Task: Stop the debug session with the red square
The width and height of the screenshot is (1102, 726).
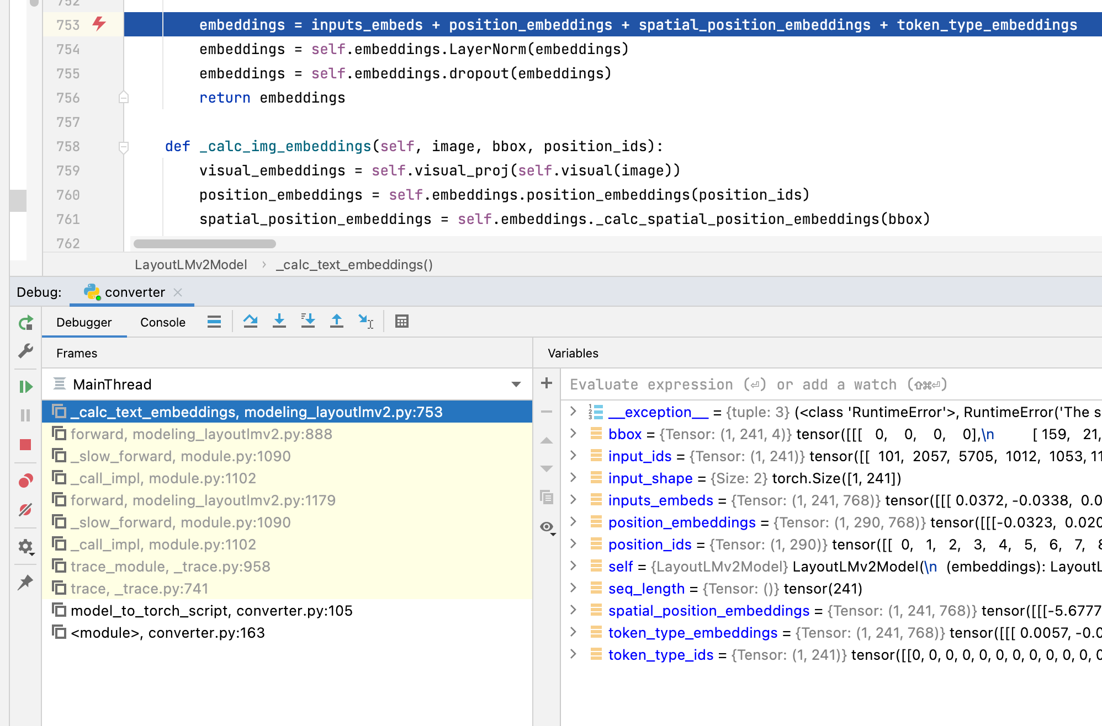Action: (25, 445)
